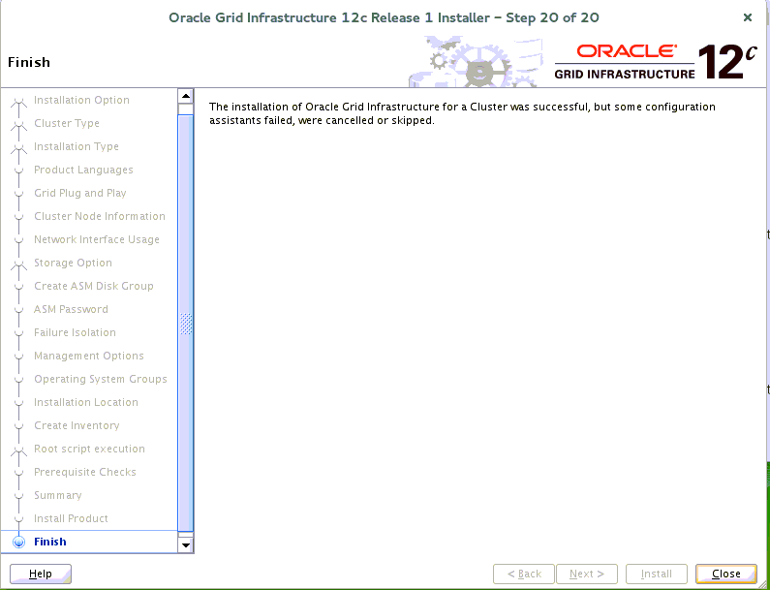
Task: Click the step list scroll up arrow
Action: tap(186, 95)
